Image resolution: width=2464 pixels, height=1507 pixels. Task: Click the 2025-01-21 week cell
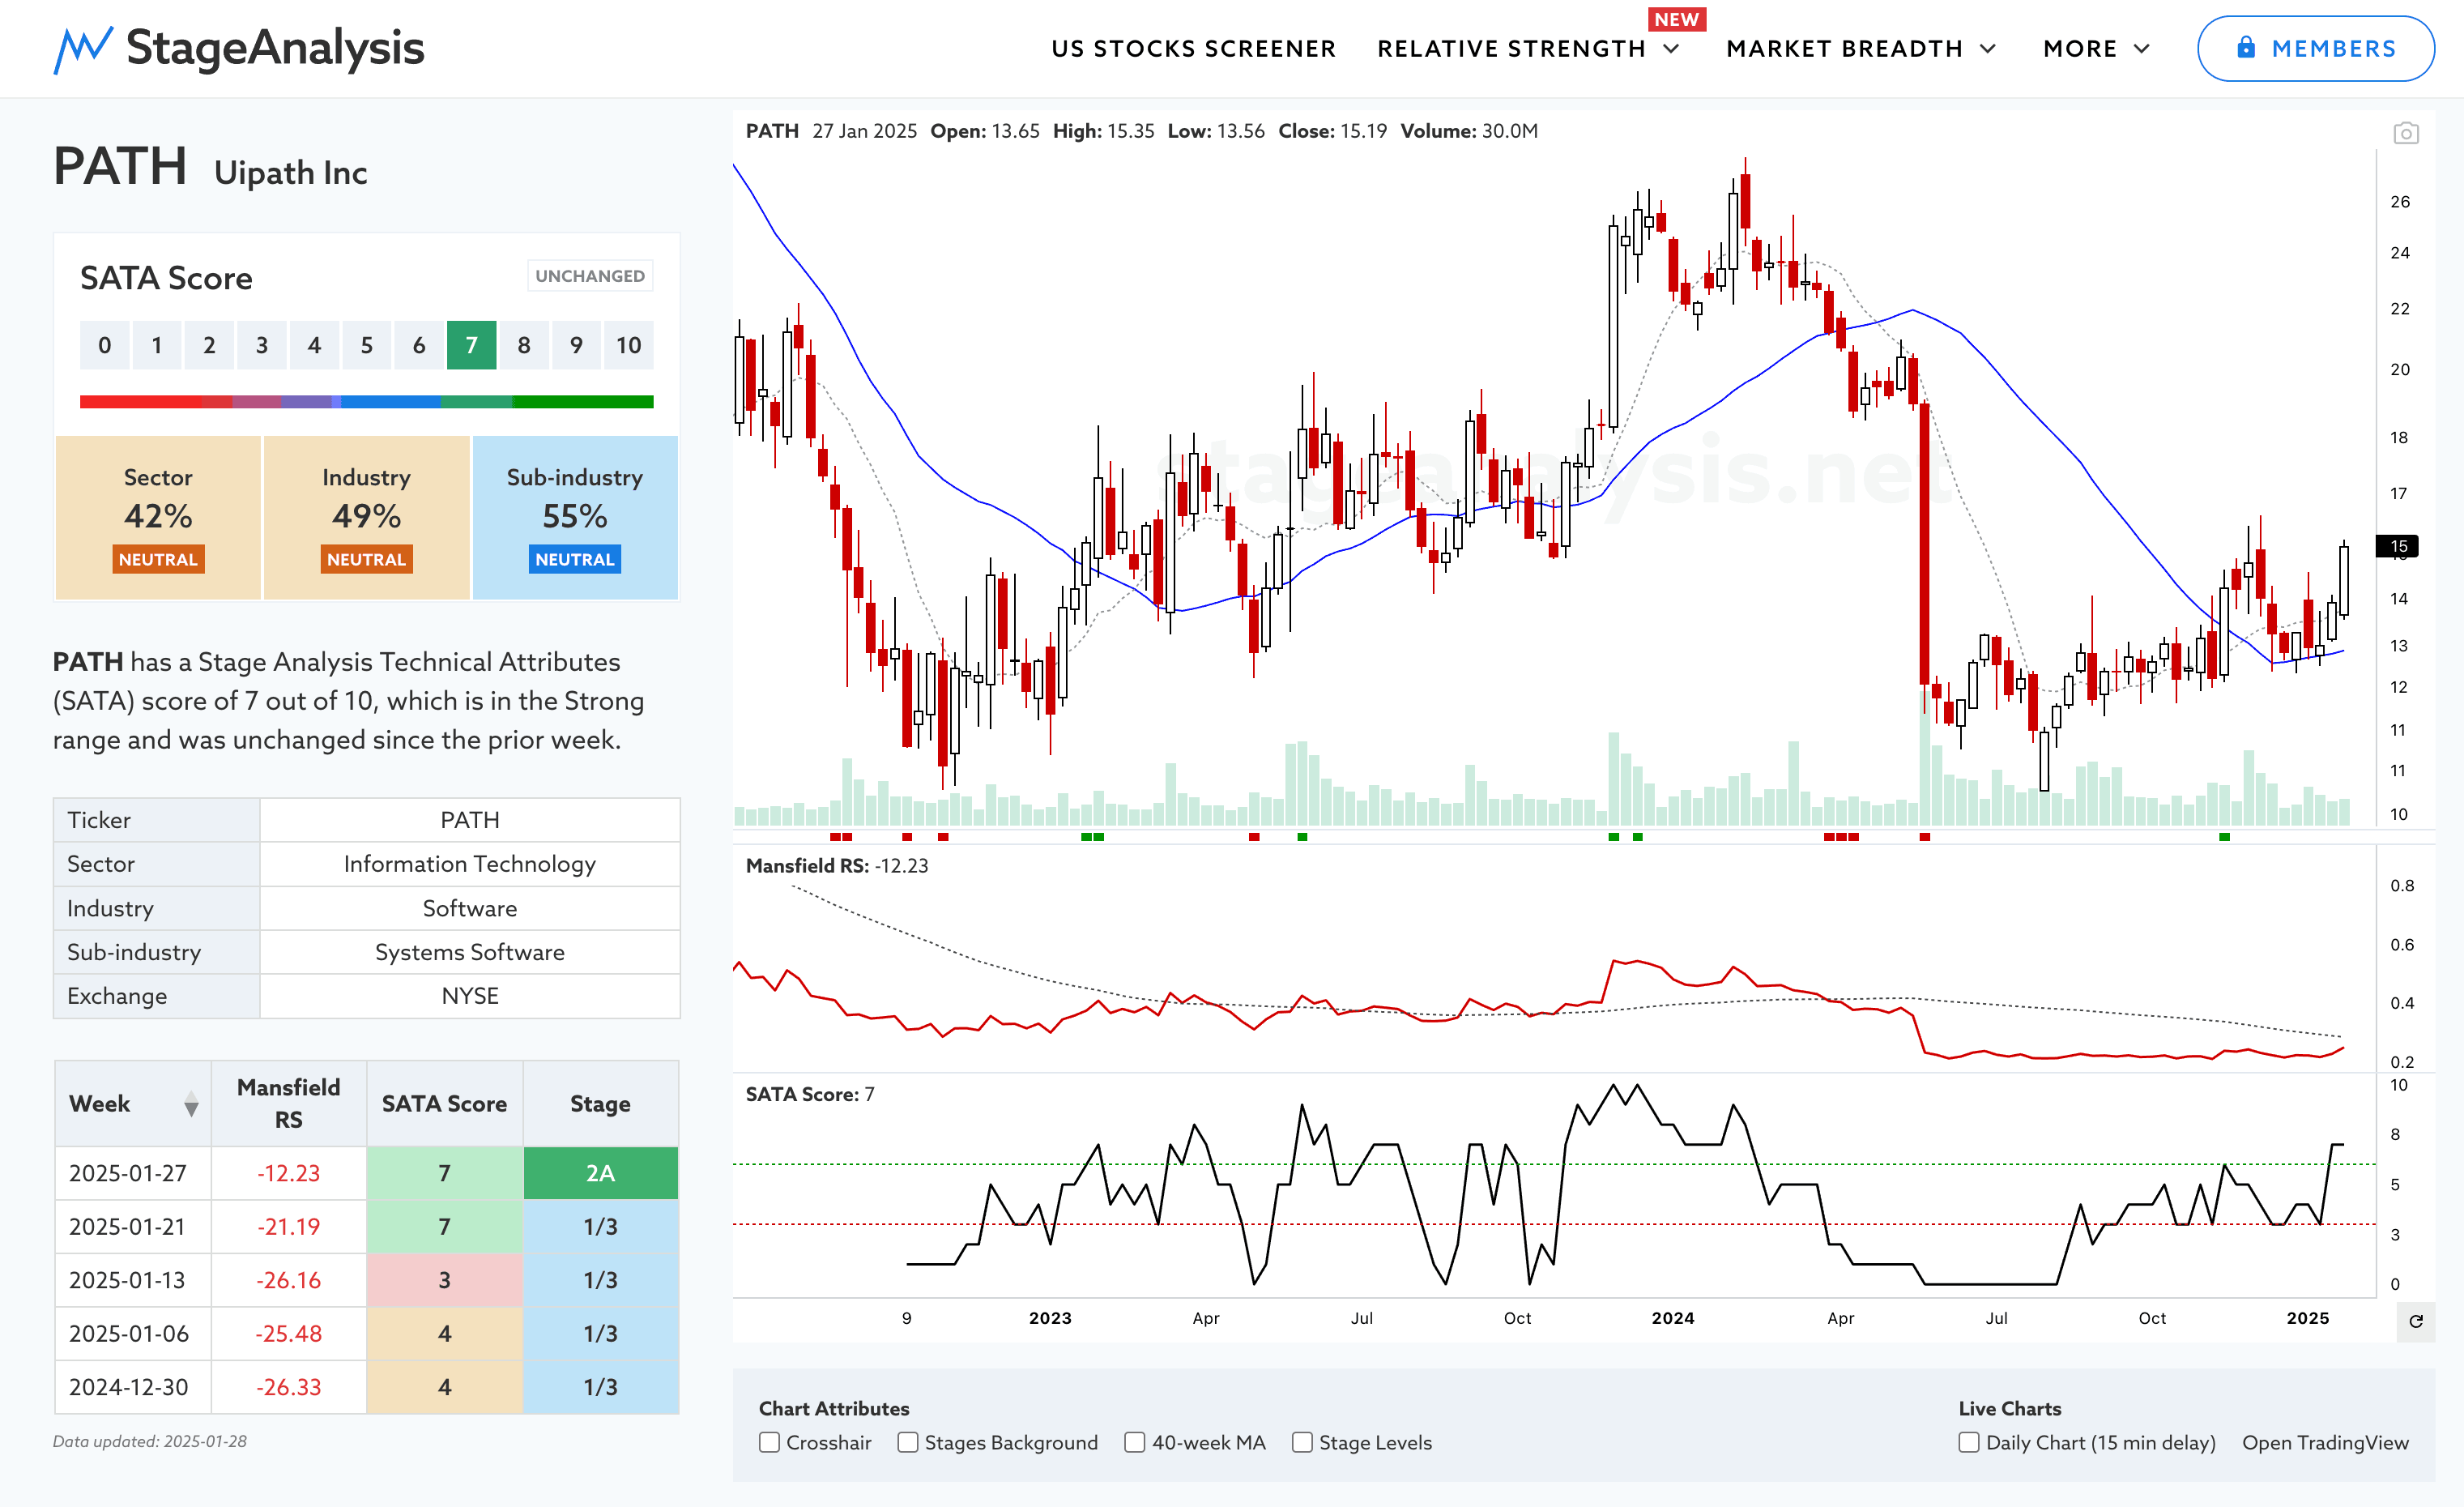132,1227
